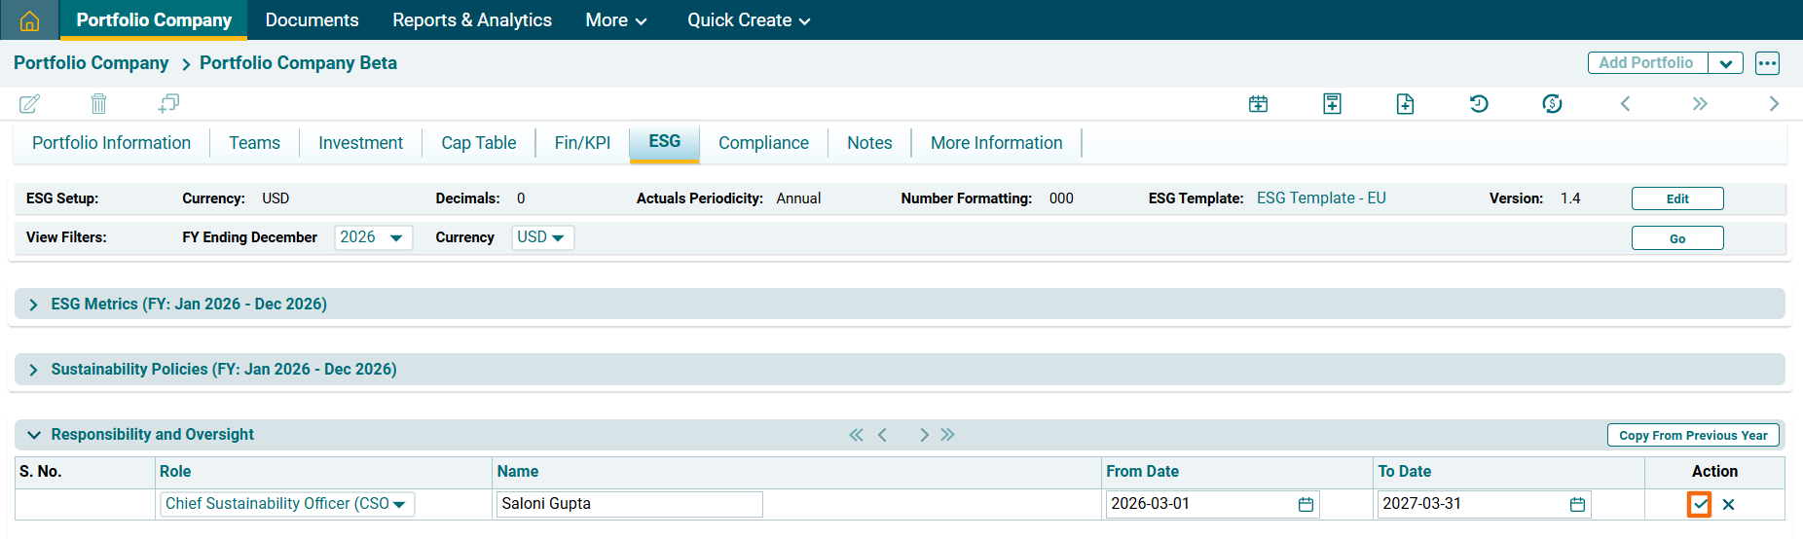Confirm the row with the checkmark icon
This screenshot has width=1803, height=539.
coord(1699,504)
